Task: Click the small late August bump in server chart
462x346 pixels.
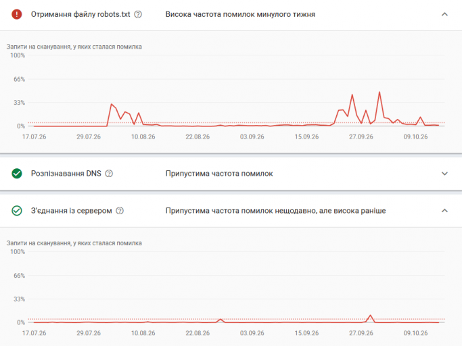Action: [x=221, y=319]
